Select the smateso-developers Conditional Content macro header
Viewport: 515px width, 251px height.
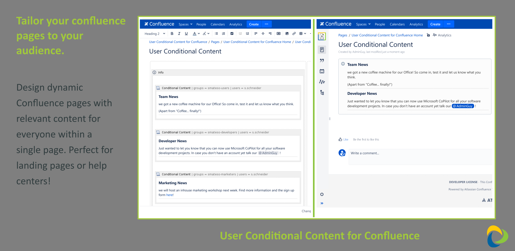click(x=228, y=132)
